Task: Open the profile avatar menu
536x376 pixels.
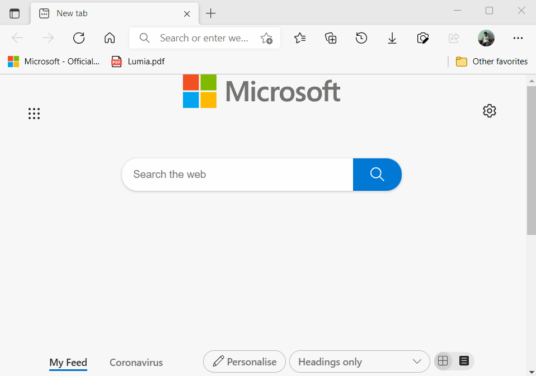Action: coord(486,38)
